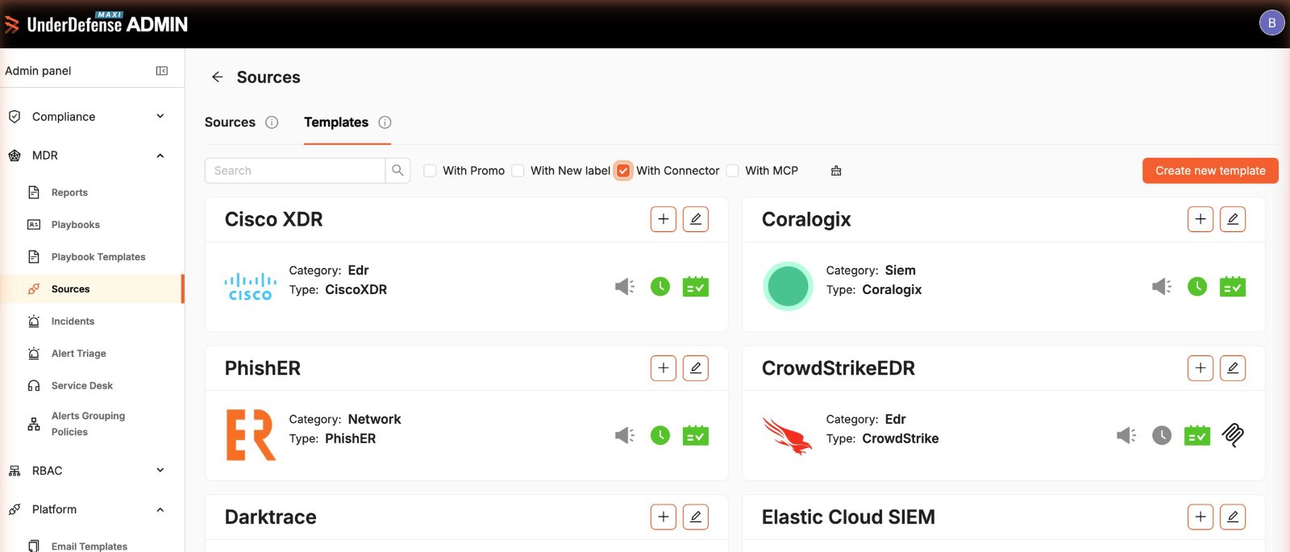Click the PhishER calendar check icon

point(696,435)
